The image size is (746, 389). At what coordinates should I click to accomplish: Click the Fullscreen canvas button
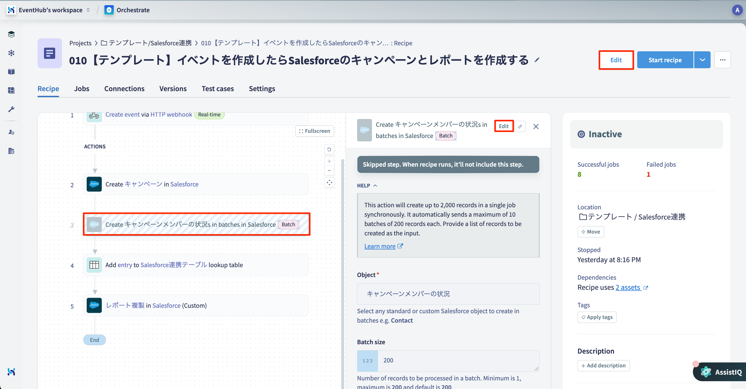point(314,131)
